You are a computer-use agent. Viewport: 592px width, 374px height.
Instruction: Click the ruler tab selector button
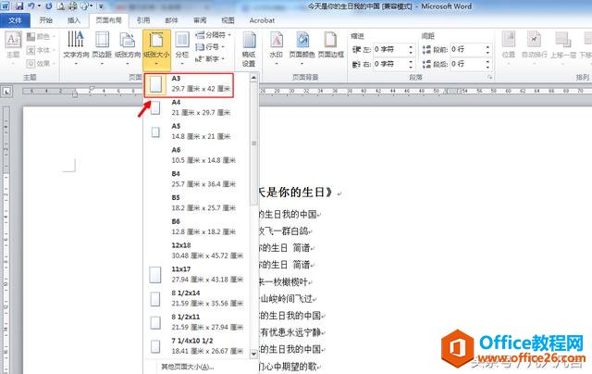pos(6,91)
